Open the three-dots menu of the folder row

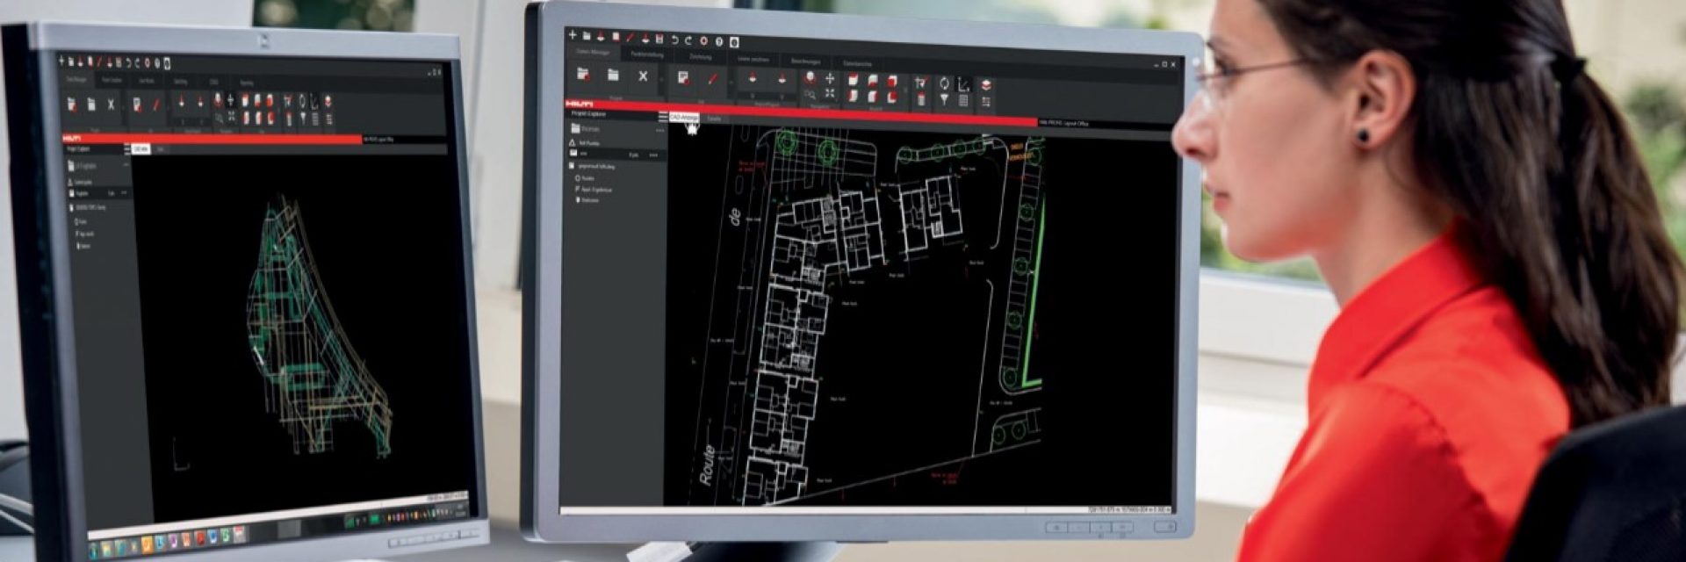[x=659, y=130]
